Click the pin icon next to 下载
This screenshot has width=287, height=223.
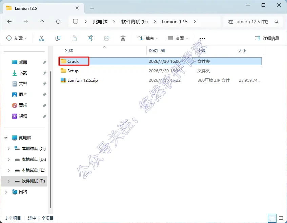(44, 73)
